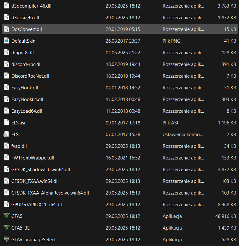239x246 pixels.
Task: Select the EasyHook.dll file name
Action: pyautogui.click(x=25, y=87)
